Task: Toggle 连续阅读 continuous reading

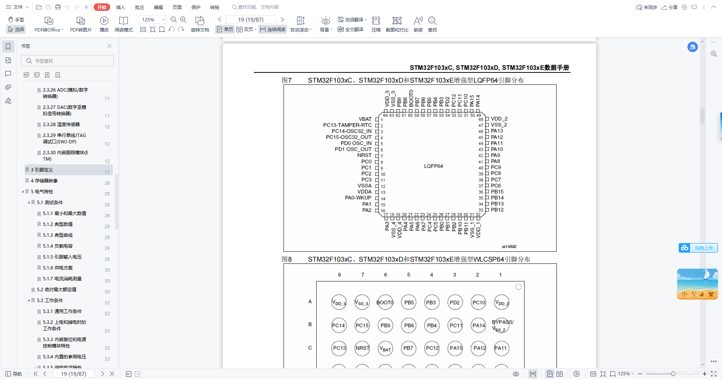Action: 273,29
